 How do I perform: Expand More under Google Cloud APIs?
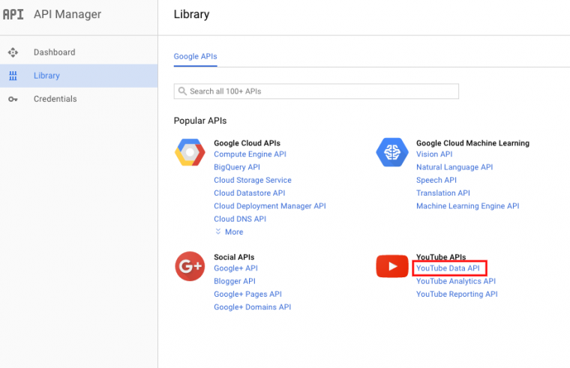pyautogui.click(x=229, y=232)
